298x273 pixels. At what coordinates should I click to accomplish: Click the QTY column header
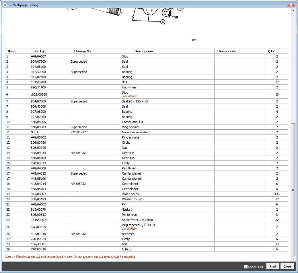(x=271, y=51)
